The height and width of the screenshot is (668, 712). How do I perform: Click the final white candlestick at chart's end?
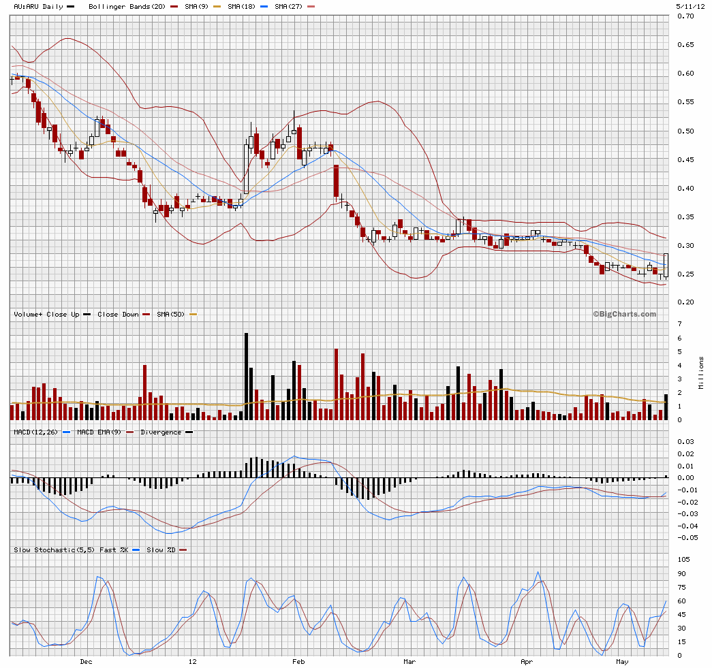pyautogui.click(x=666, y=266)
